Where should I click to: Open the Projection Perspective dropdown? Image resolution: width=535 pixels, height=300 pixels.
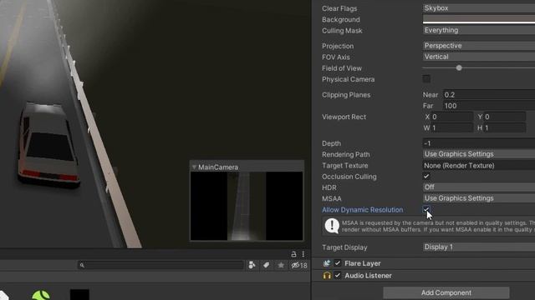point(479,46)
